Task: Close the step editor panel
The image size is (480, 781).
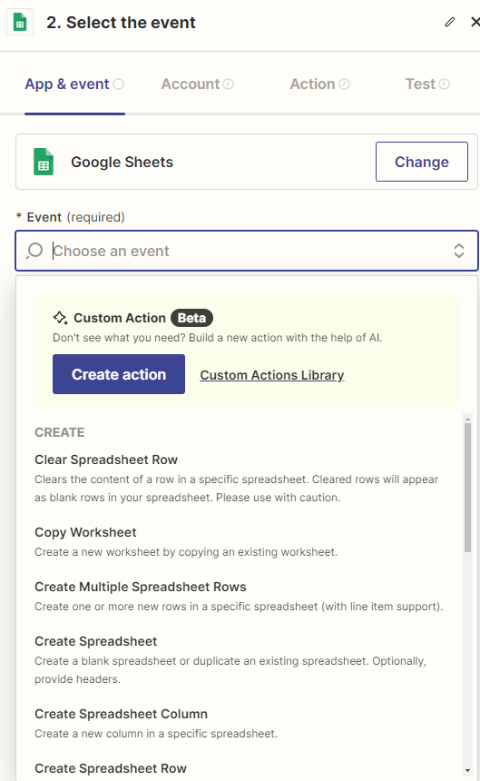Action: [475, 22]
